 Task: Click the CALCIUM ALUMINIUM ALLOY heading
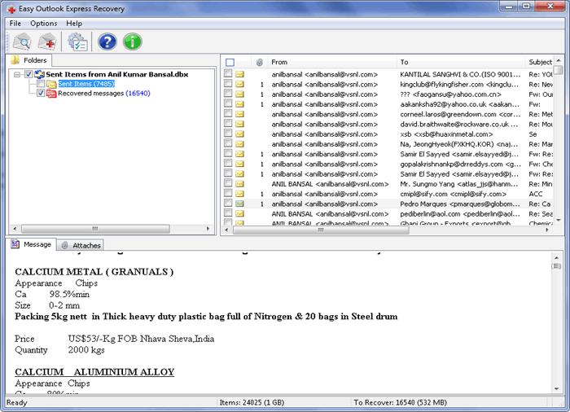(94, 372)
